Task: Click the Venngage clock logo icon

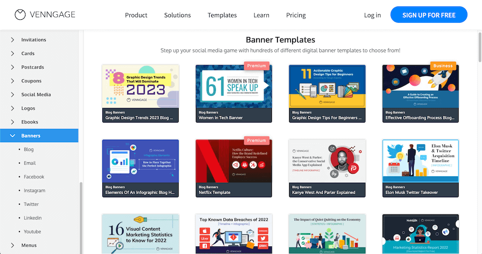Action: point(20,15)
